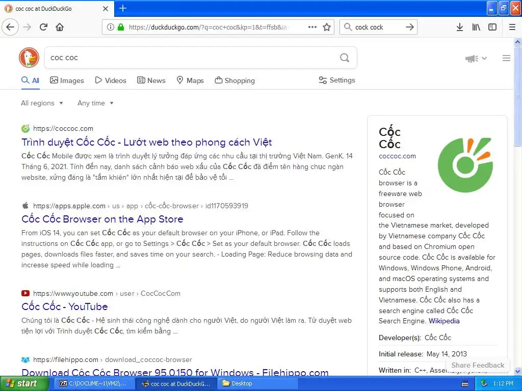Open the Wikipedia source link
Viewport: 522px width, 391px height.
pos(444,321)
